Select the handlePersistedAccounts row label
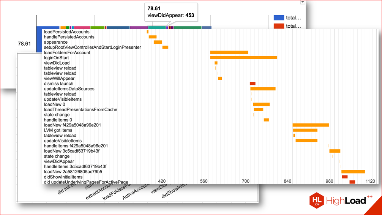The width and height of the screenshot is (382, 215). [x=69, y=37]
